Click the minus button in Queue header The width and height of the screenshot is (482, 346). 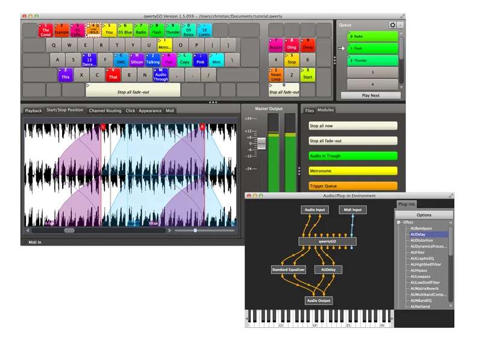point(401,25)
